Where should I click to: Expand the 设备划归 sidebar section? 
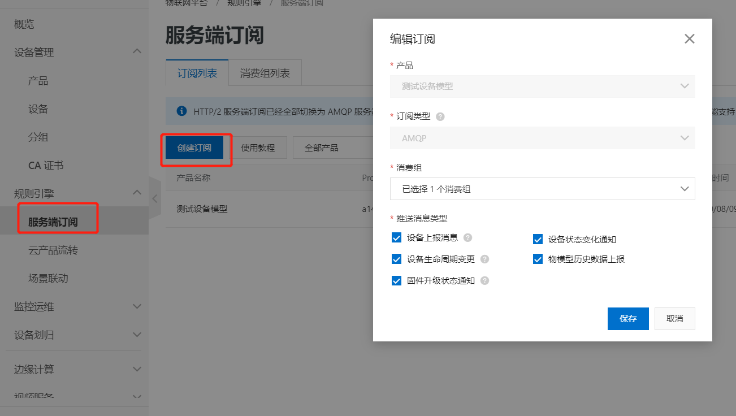coord(136,335)
